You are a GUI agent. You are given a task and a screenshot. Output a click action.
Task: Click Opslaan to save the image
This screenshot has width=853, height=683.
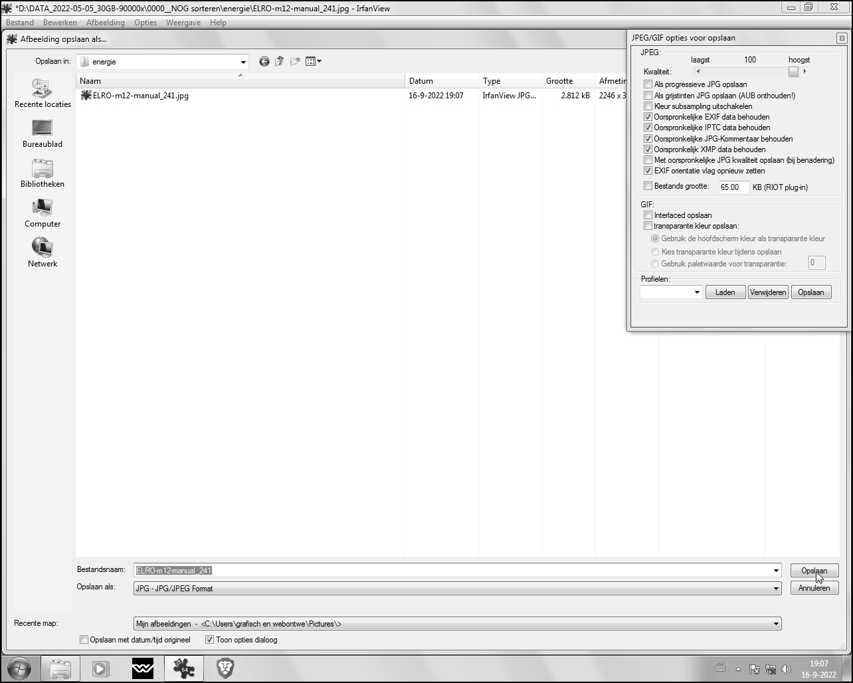coord(814,571)
